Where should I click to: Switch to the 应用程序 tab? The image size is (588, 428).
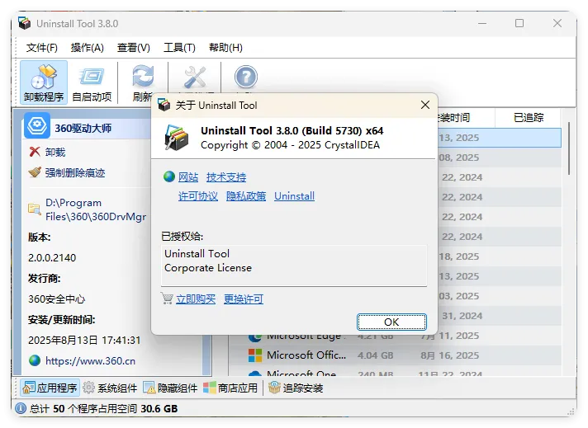(50, 388)
